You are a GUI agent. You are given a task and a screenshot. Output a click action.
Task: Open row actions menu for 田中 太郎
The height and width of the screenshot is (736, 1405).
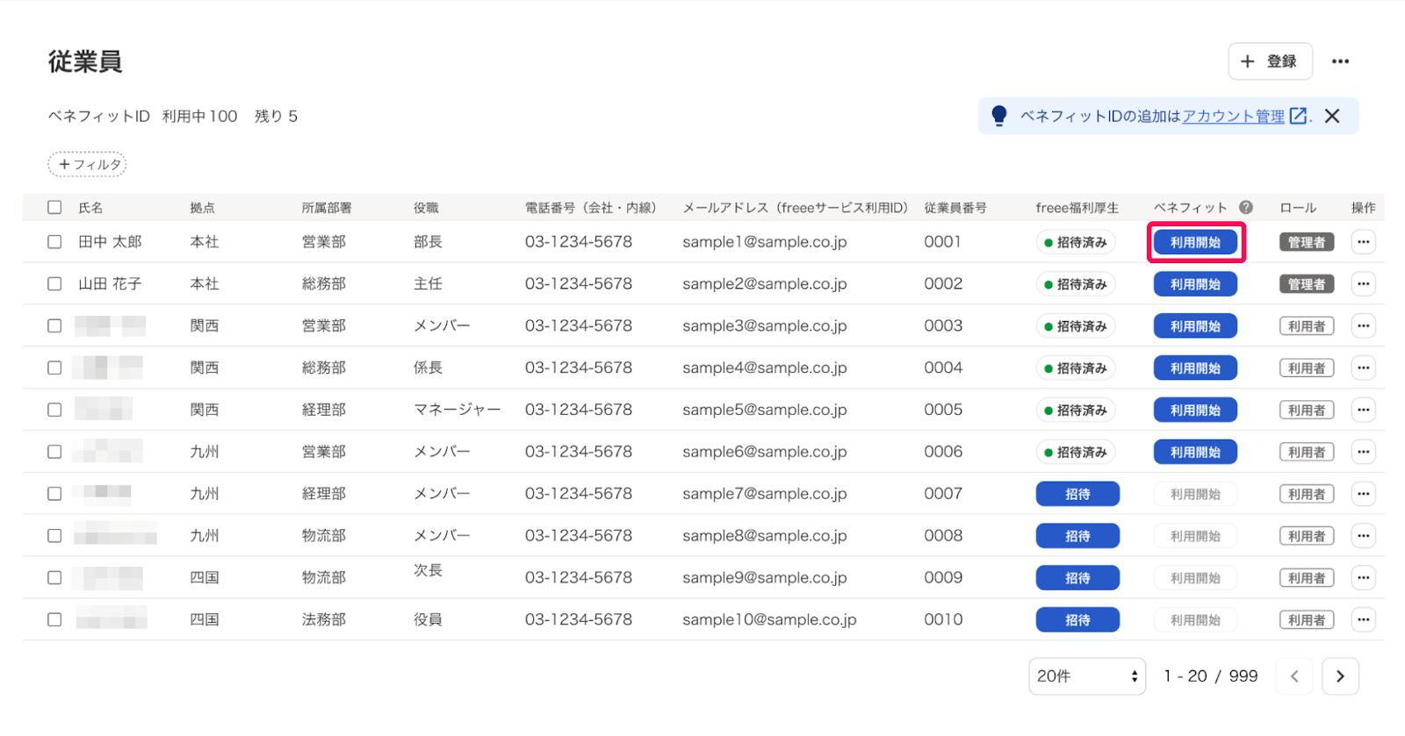click(x=1363, y=242)
